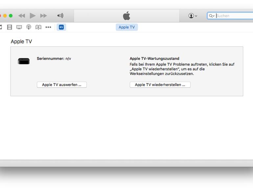Open the Podcasts library icon
The width and height of the screenshot is (253, 190).
pyautogui.click(x=29, y=27)
